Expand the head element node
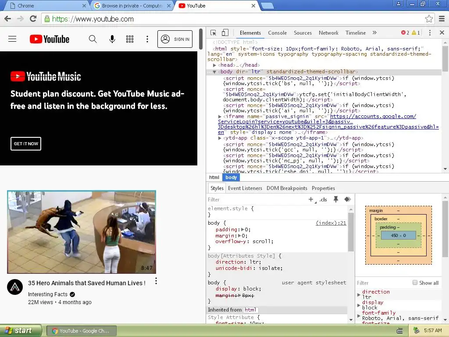The image size is (449, 337). 214,65
